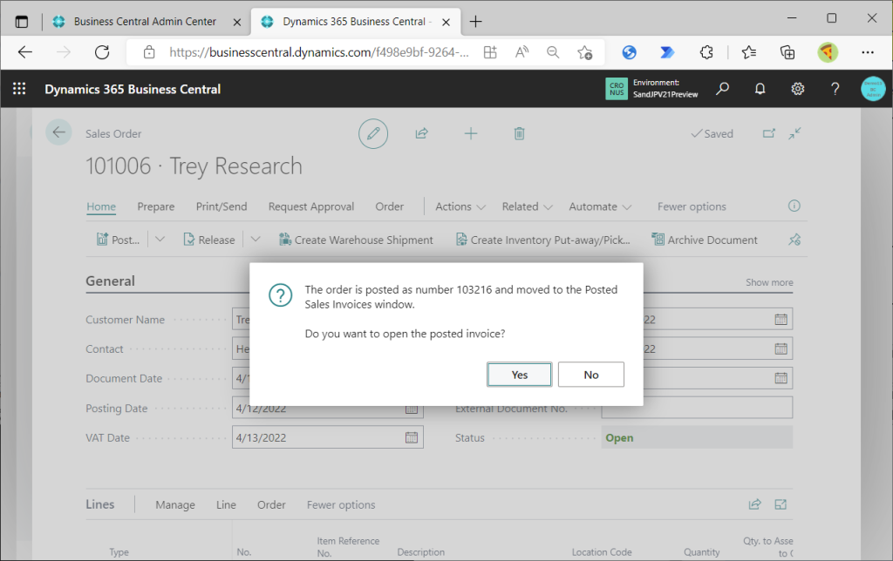Viewport: 893px width, 561px height.
Task: Open the Order menu in Lines
Action: tap(271, 504)
